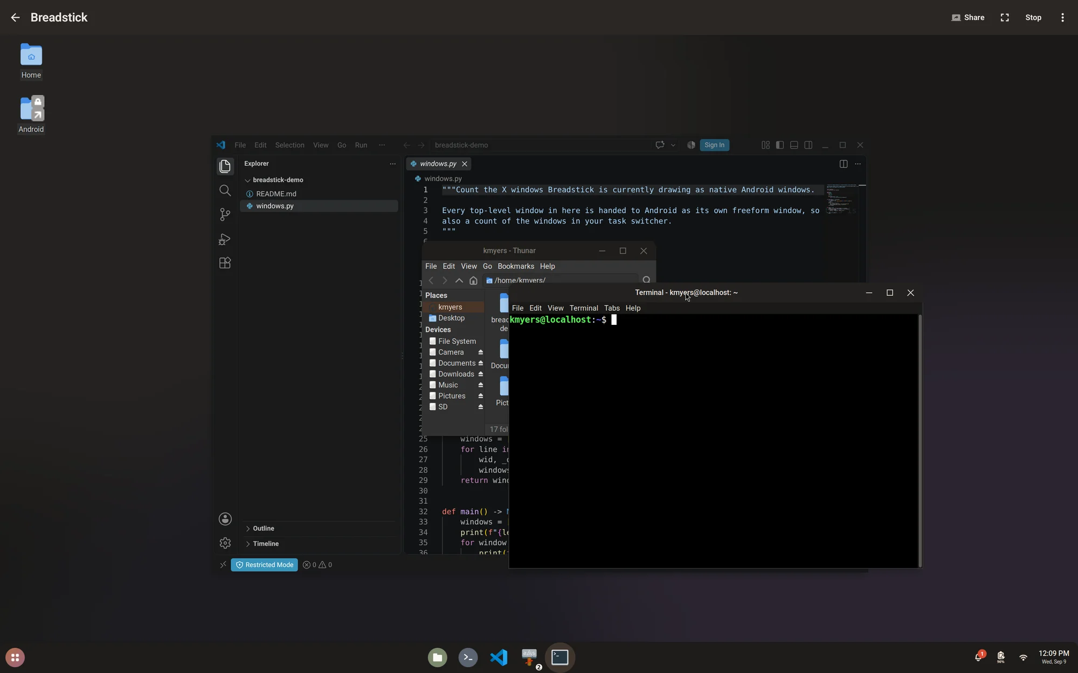Click Stop in Breadstick top bar
Image resolution: width=1078 pixels, height=673 pixels.
[1033, 17]
